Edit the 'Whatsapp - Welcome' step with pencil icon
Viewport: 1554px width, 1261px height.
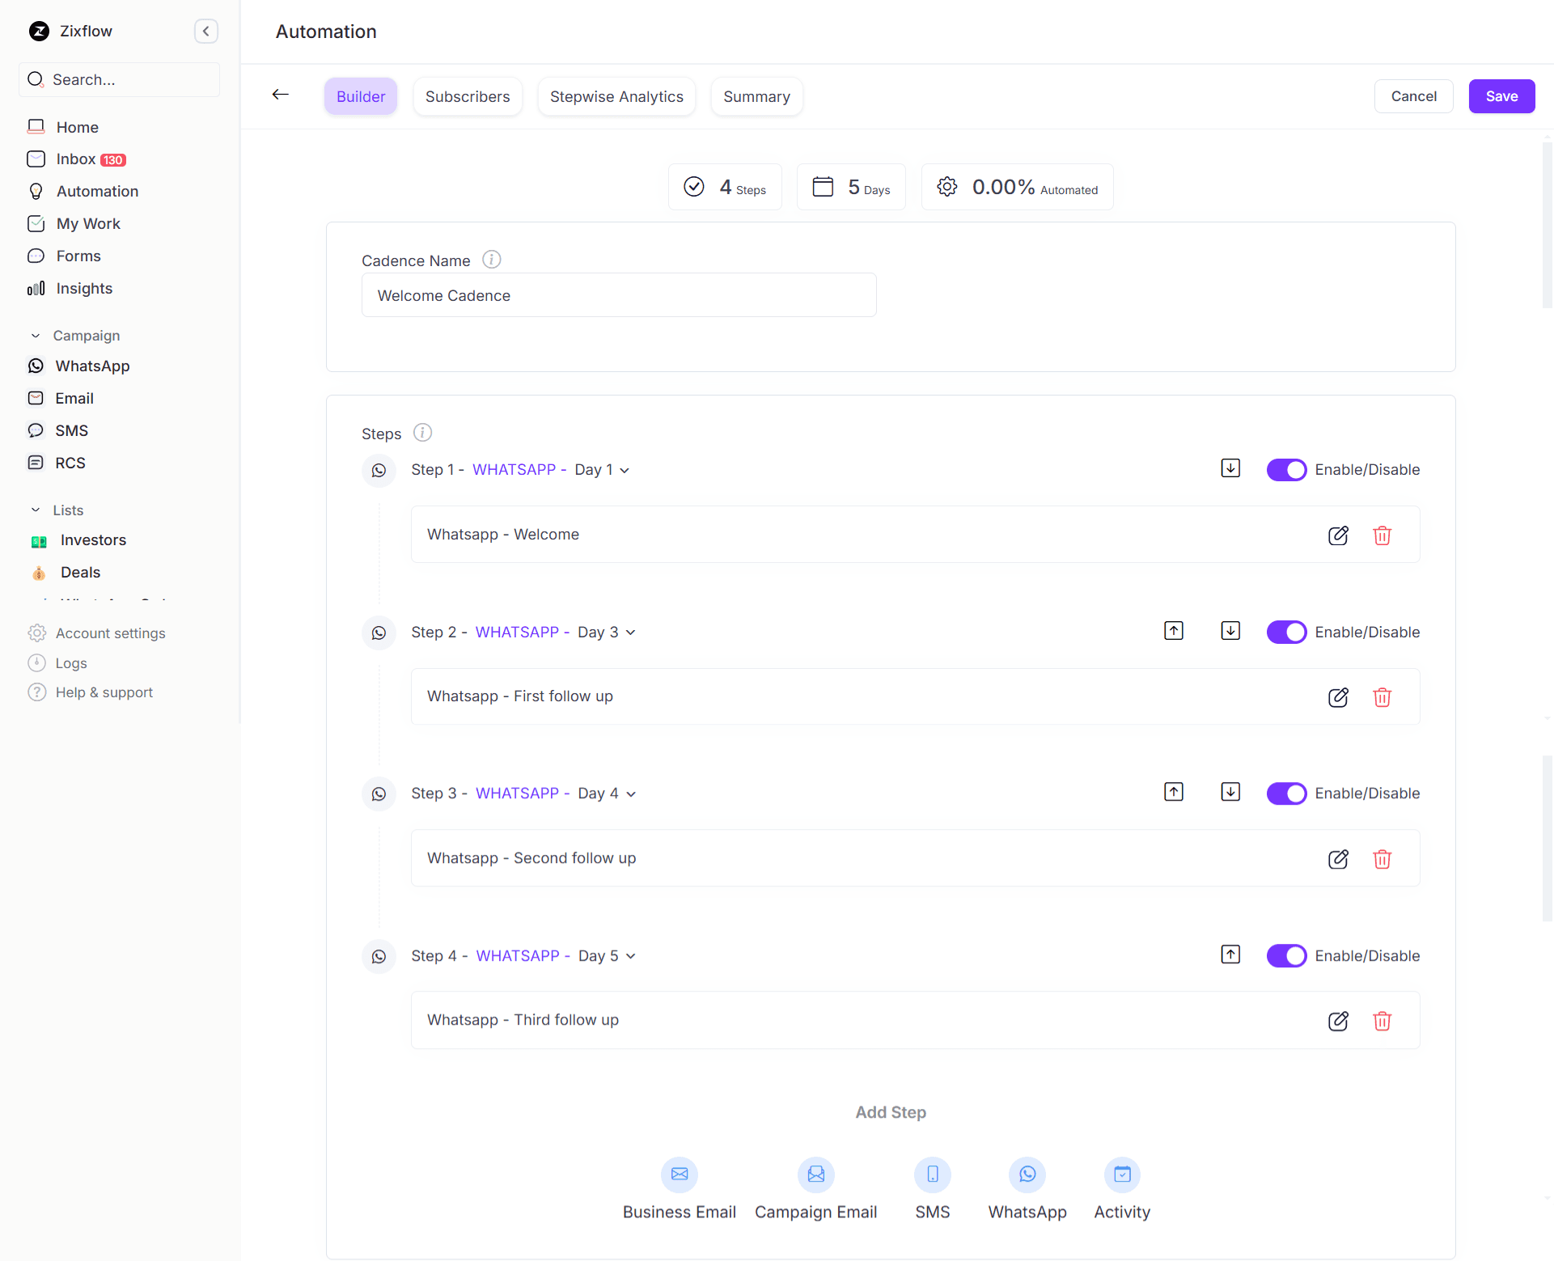[x=1339, y=535]
